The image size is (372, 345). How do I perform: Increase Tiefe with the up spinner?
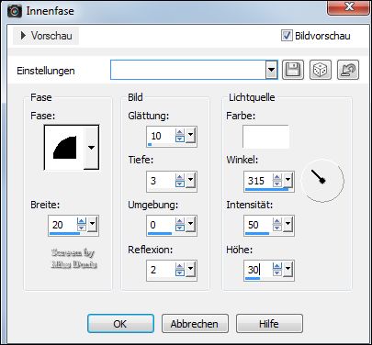[180, 177]
